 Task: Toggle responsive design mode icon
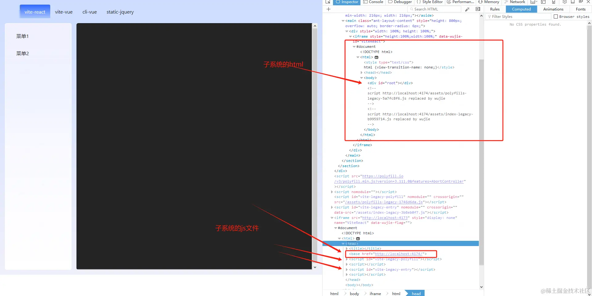(553, 2)
